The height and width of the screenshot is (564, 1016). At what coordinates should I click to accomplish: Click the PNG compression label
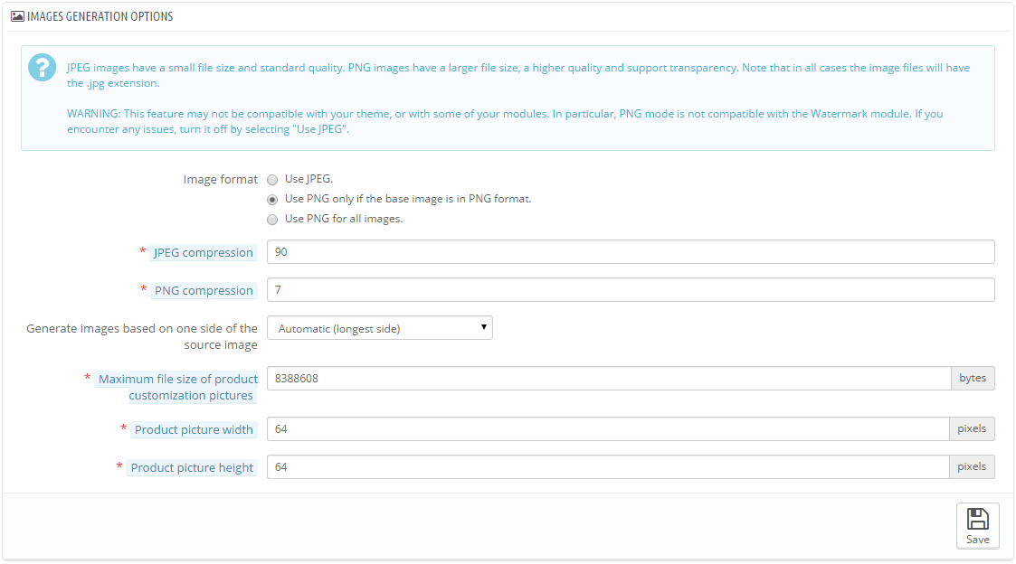coord(204,291)
